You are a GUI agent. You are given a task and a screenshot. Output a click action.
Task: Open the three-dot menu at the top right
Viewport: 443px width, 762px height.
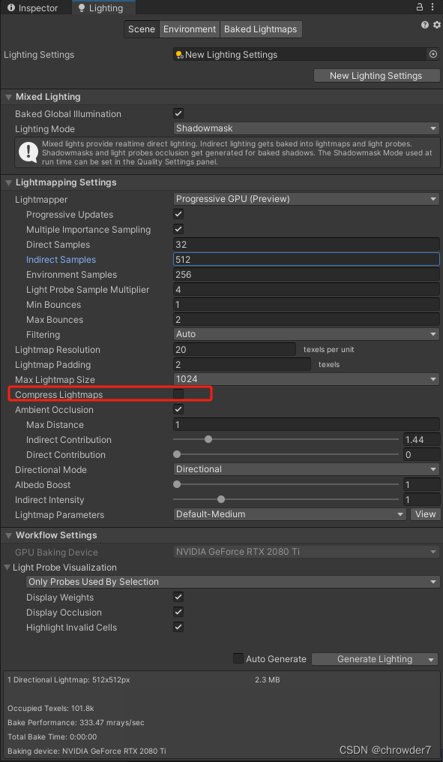(x=433, y=7)
